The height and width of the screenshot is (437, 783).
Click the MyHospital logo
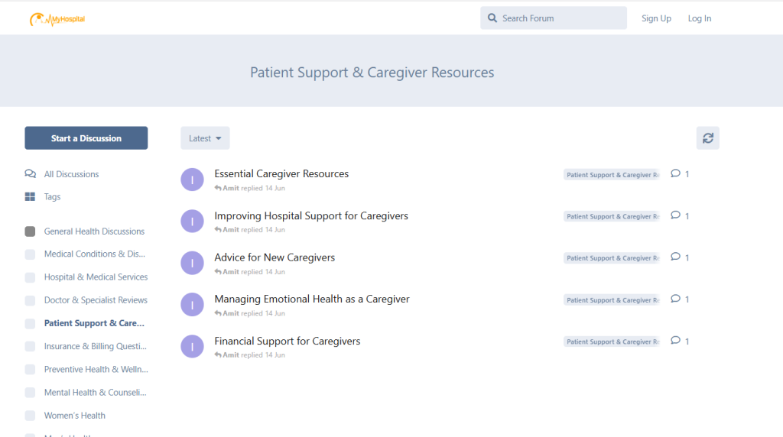pyautogui.click(x=57, y=19)
